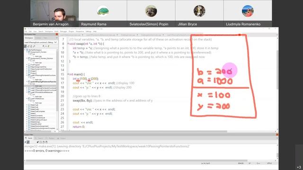
Task: Select the Project2 project
Action: [34, 73]
